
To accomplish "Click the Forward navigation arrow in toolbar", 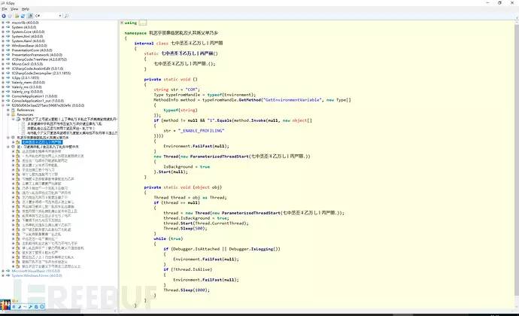I will pos(10,16).
